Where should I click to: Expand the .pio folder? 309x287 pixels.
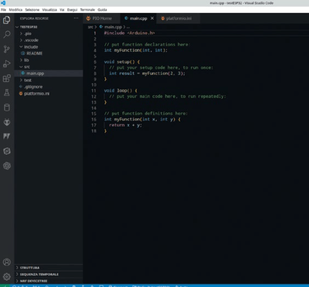tap(27, 33)
